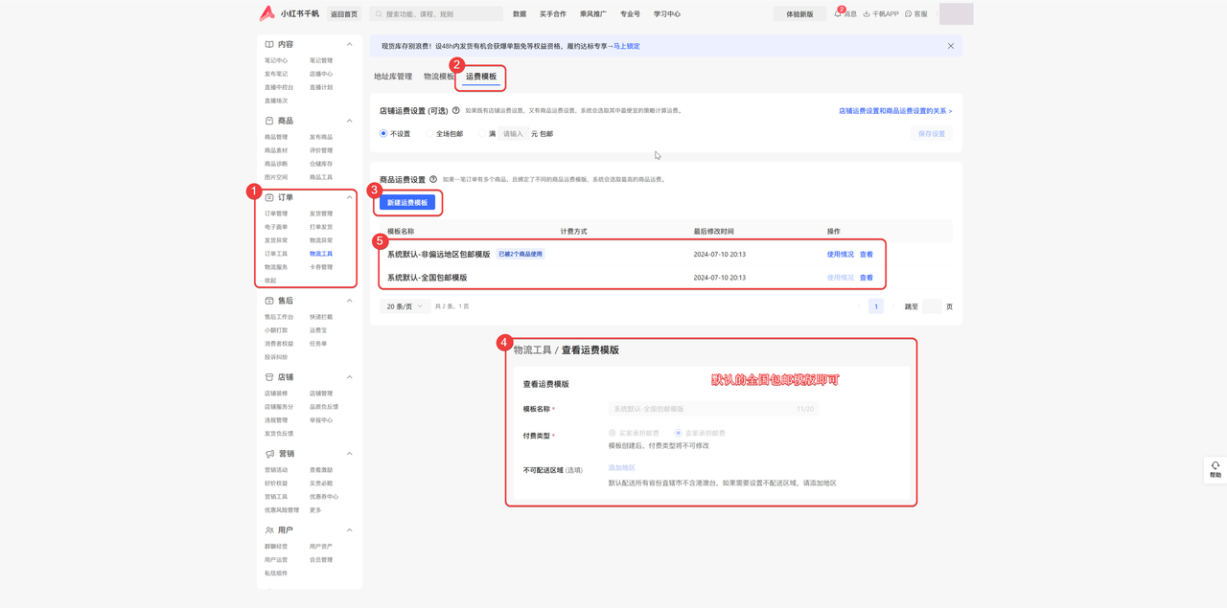Collapse the 商品 sidebar section
The height and width of the screenshot is (608, 1227).
pos(349,121)
